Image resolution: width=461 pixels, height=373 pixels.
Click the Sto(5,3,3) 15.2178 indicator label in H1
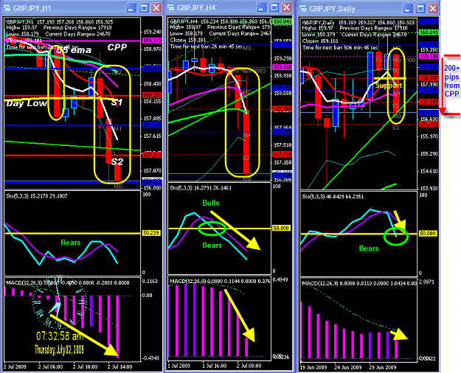point(37,196)
